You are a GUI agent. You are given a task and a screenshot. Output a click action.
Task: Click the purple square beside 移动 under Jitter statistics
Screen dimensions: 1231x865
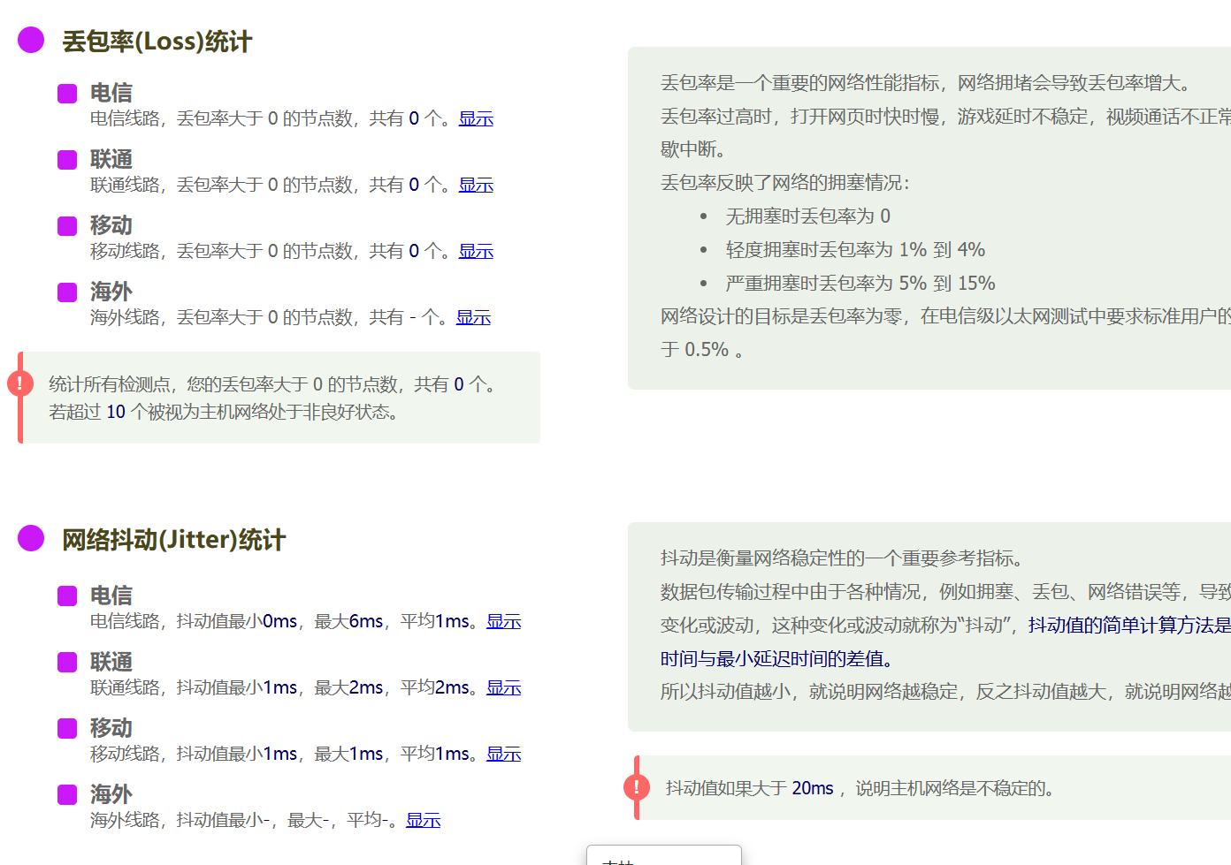pos(67,728)
